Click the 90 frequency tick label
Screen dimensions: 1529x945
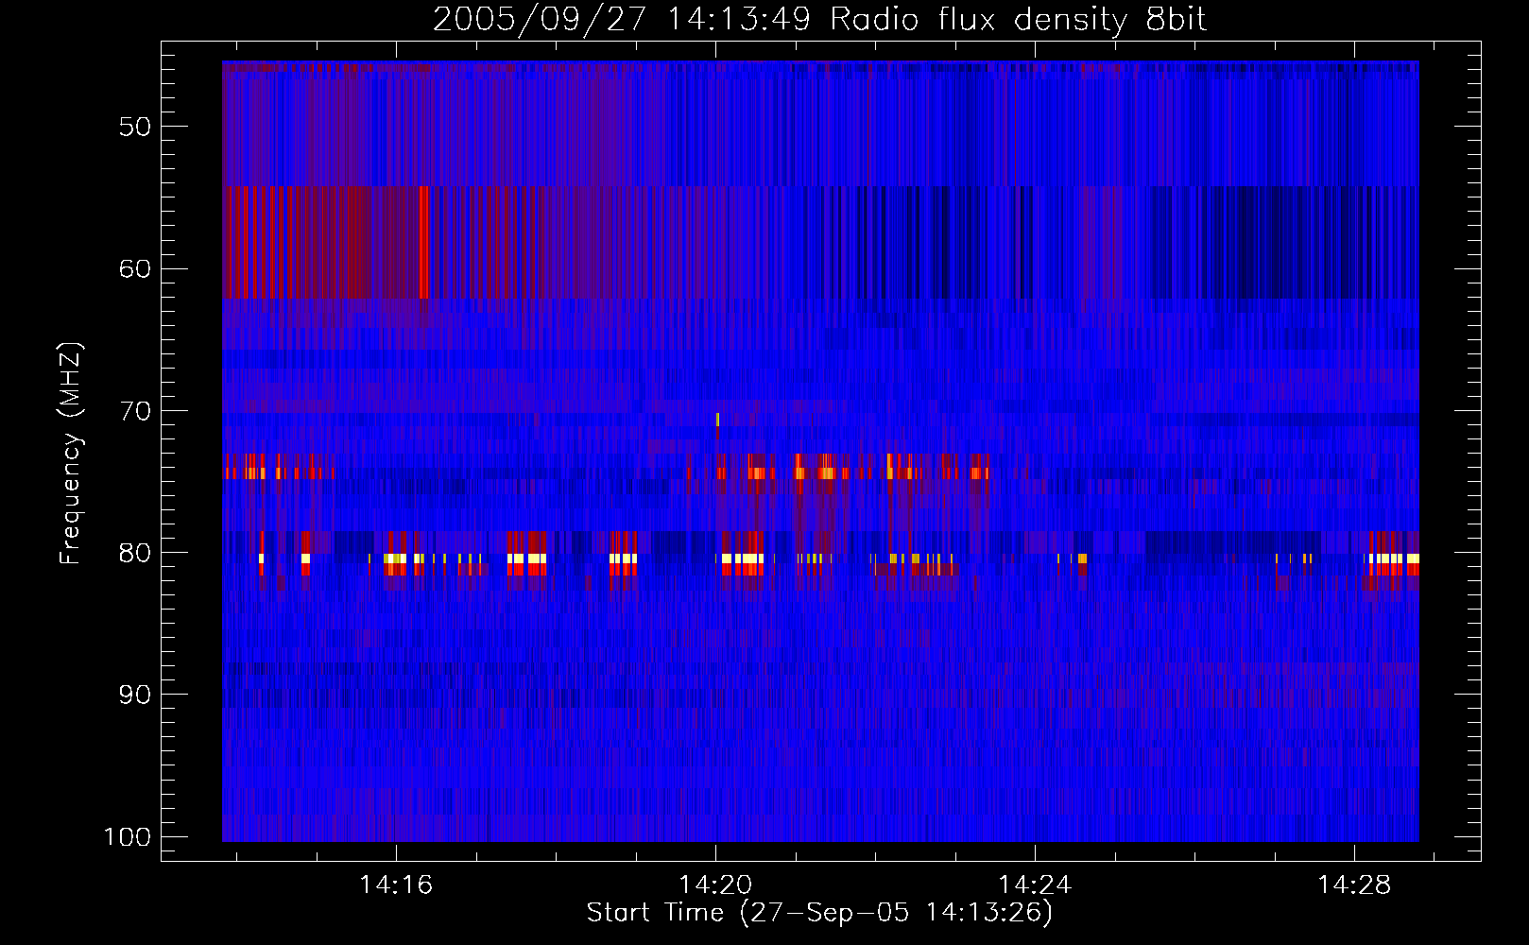(x=135, y=695)
